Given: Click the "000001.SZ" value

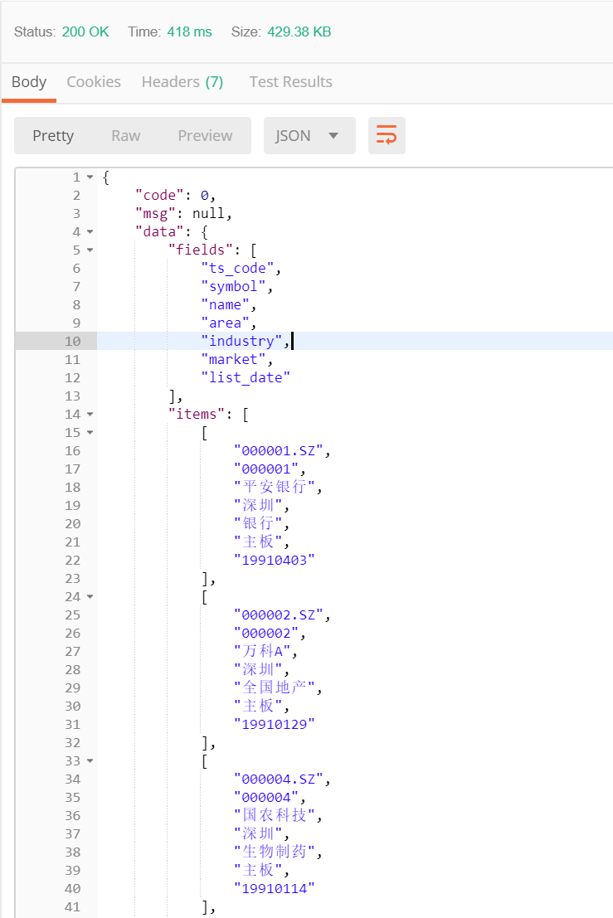Looking at the screenshot, I should (x=279, y=451).
